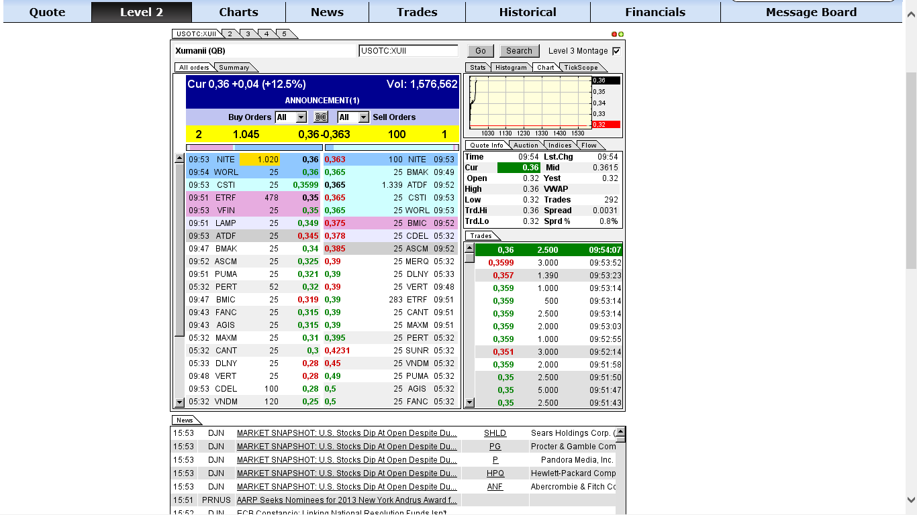Open the TickScope tab

[581, 68]
